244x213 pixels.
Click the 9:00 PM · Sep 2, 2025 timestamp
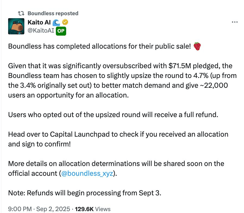coord(39,209)
